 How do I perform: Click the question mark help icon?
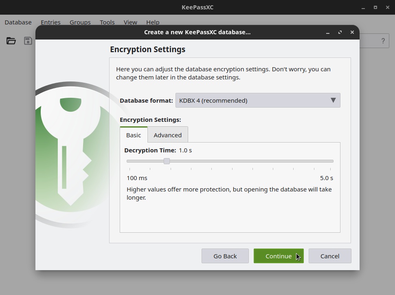point(383,41)
